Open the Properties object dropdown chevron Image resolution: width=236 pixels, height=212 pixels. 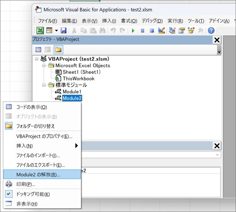217,155
